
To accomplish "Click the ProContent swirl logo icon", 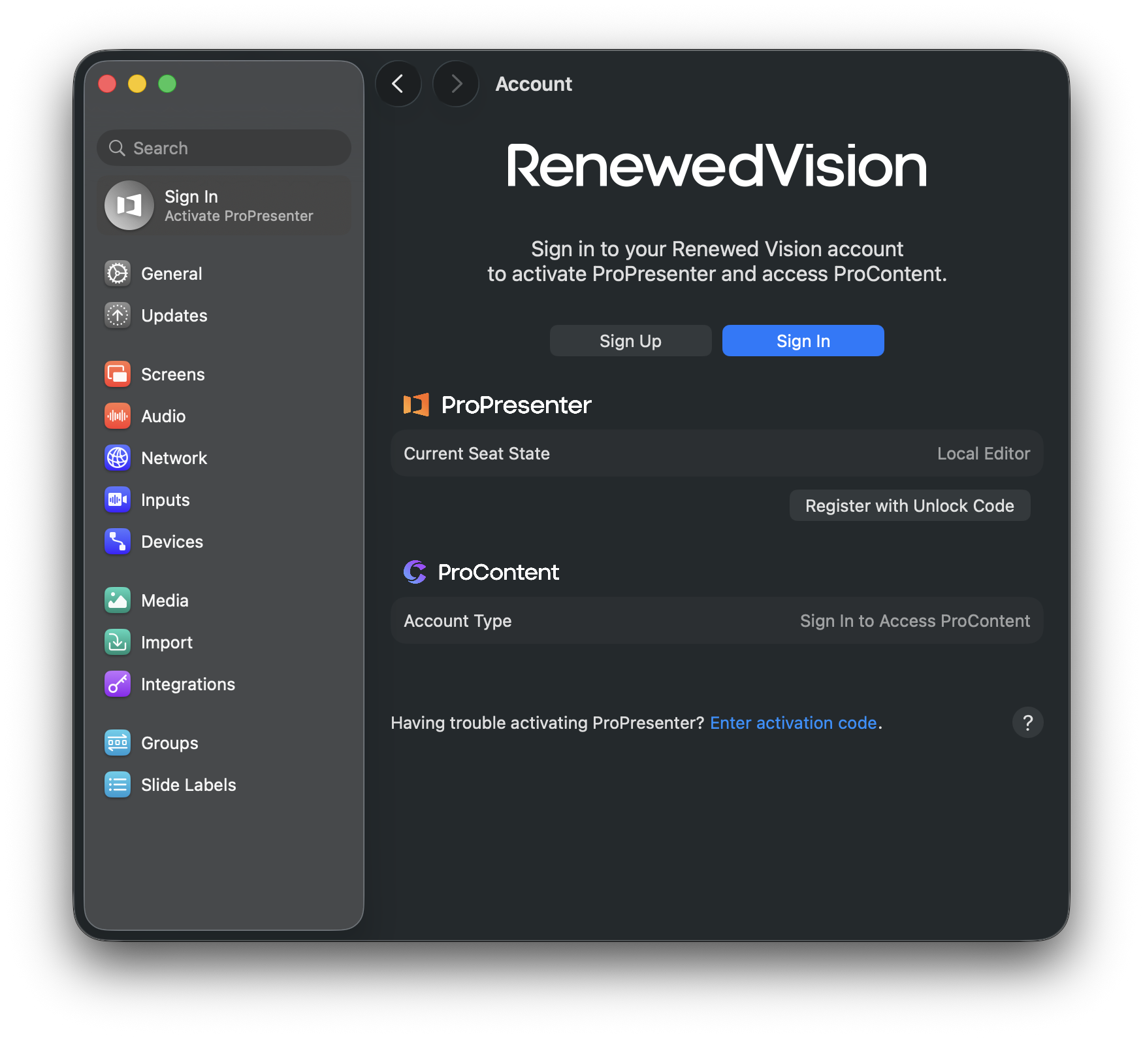I will [x=415, y=572].
